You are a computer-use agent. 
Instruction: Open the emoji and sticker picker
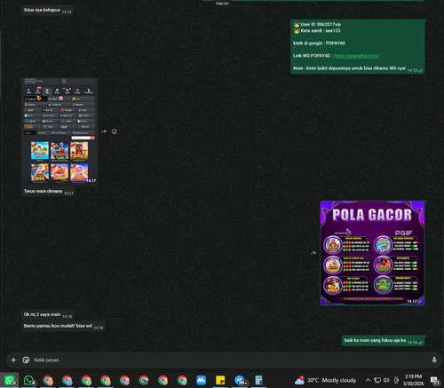[26, 360]
